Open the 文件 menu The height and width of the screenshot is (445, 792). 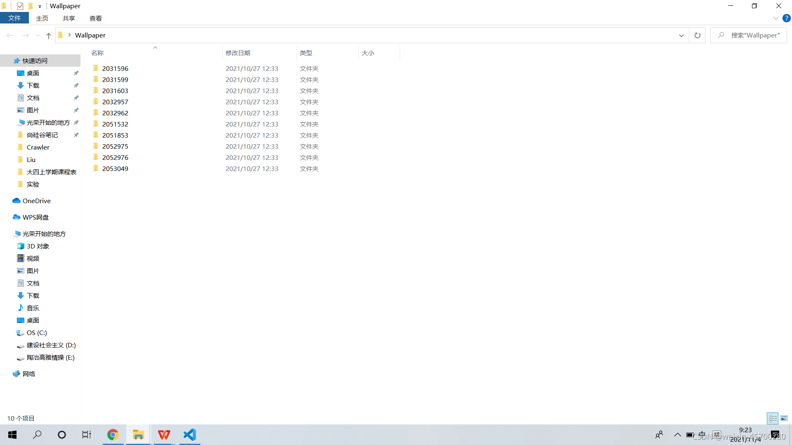14,18
